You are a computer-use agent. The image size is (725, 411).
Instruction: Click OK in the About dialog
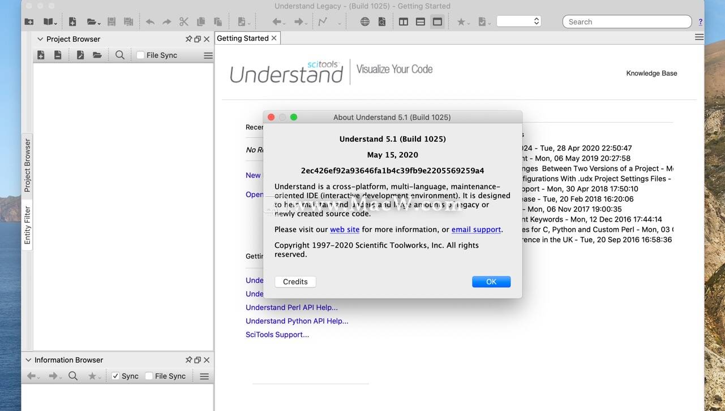click(491, 282)
